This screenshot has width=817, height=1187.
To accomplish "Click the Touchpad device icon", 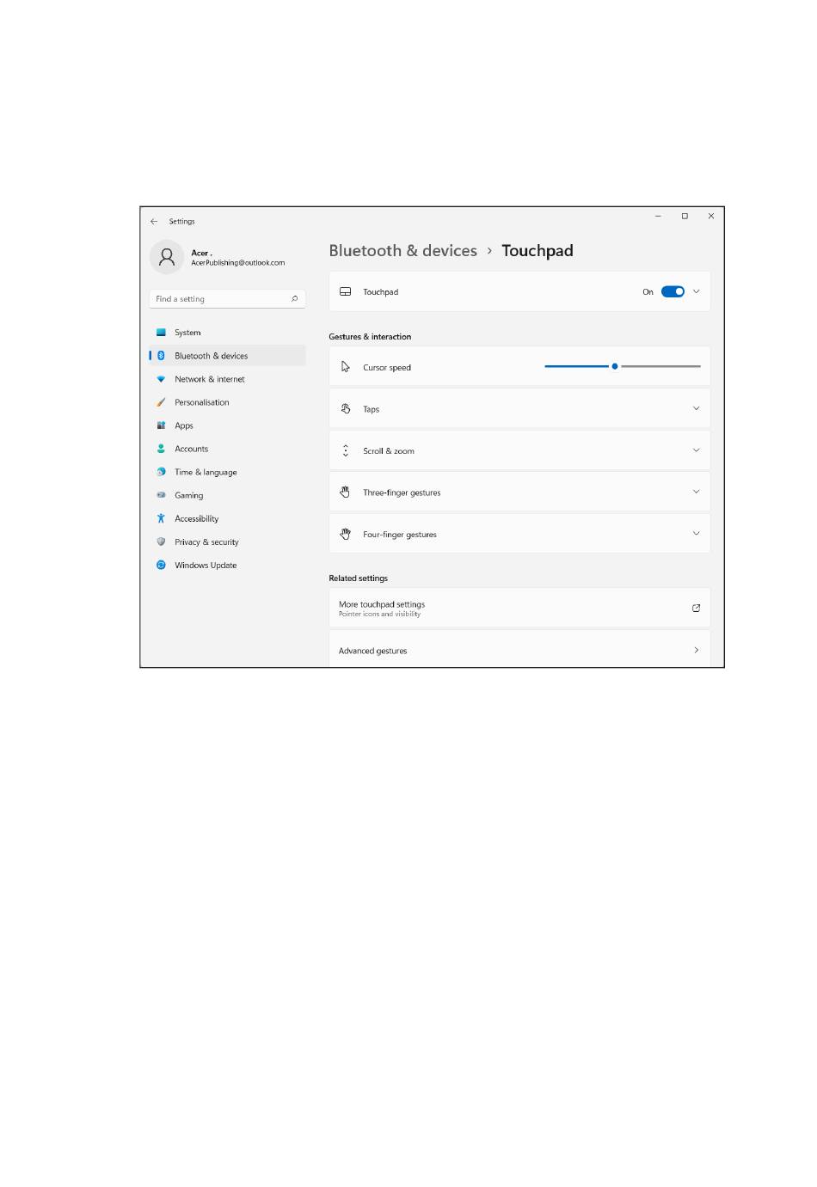I will click(345, 292).
